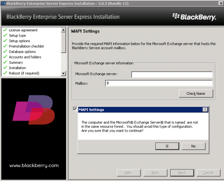Click the green checkmark beside License agreement
Screen dimensions: 224x181
tap(5, 30)
